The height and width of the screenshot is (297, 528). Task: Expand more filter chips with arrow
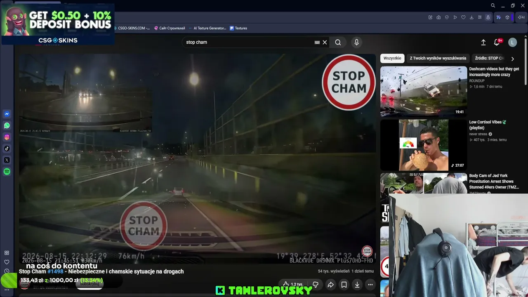pos(512,59)
